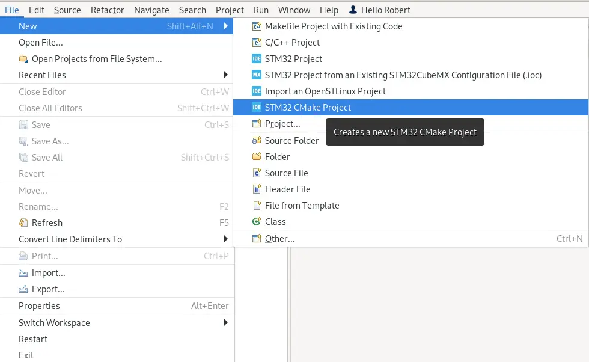Expand Convert Line Delimiters To submenu
The image size is (589, 362).
pyautogui.click(x=70, y=239)
